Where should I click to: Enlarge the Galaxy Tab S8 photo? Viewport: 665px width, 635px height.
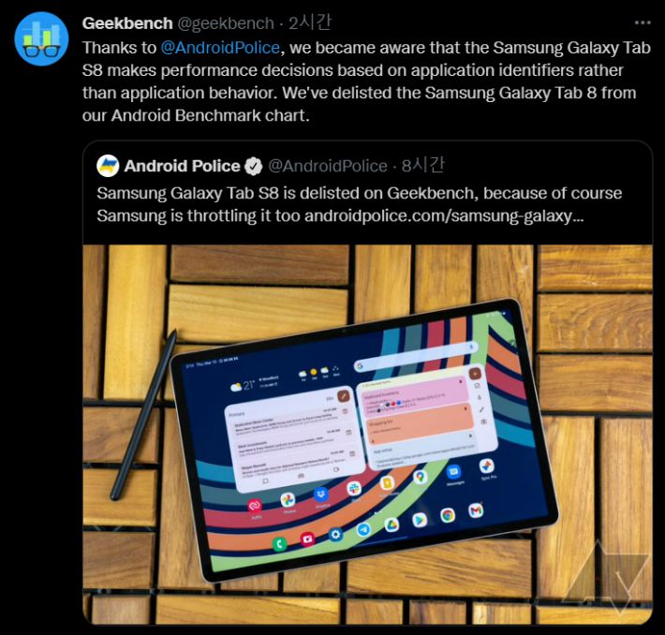(367, 435)
